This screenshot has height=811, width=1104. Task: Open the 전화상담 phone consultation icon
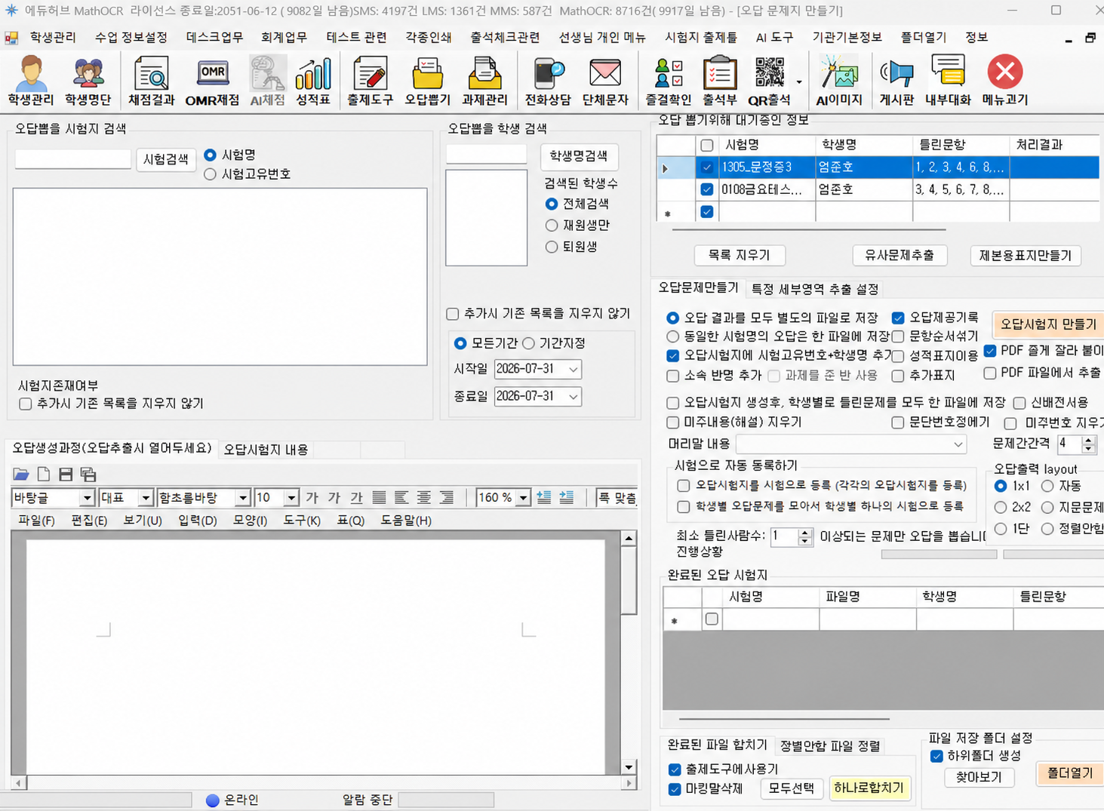pyautogui.click(x=548, y=80)
